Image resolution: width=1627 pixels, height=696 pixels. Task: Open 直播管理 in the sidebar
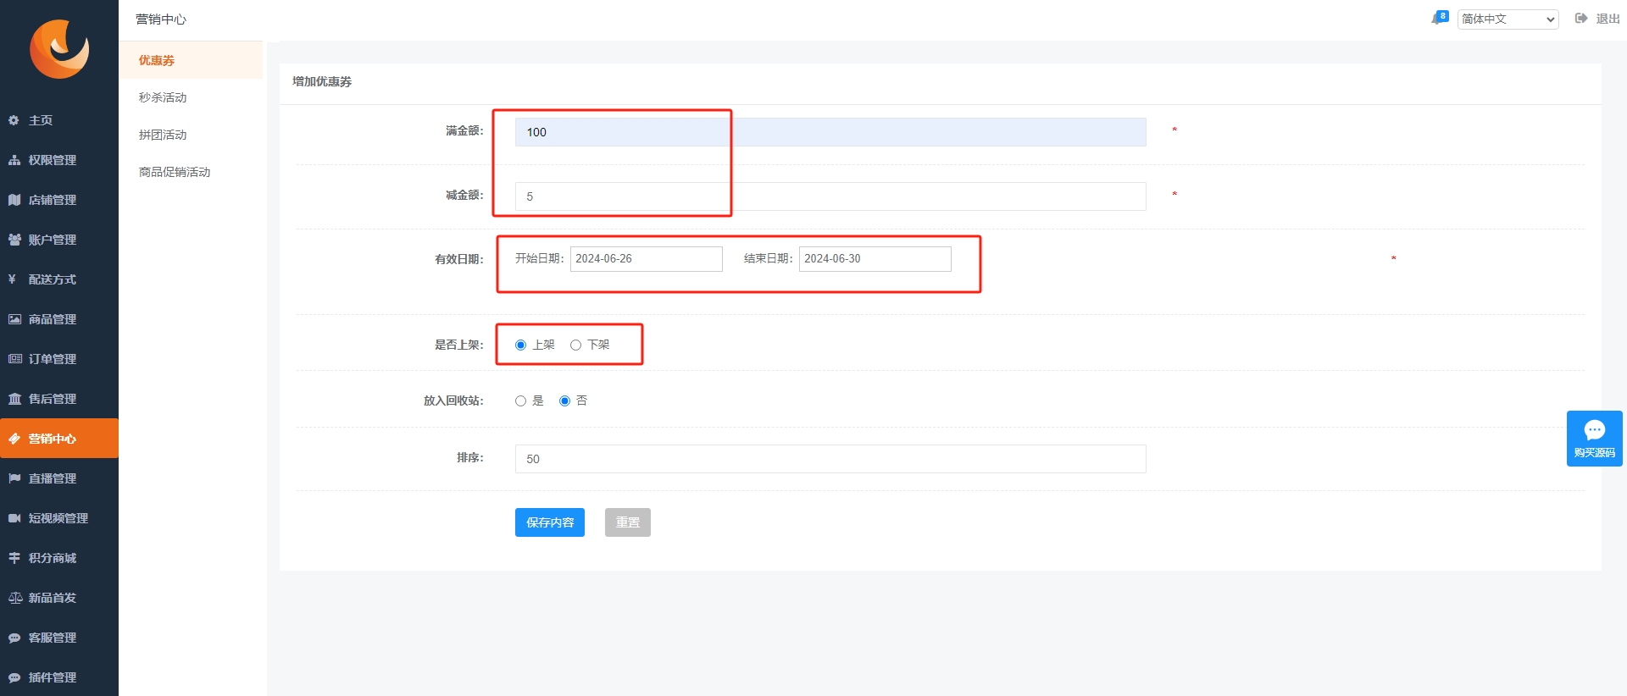[x=59, y=478]
